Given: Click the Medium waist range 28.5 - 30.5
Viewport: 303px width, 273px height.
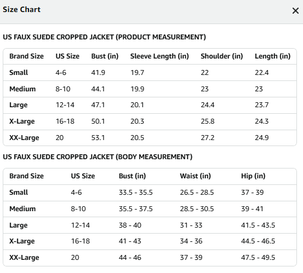Looking at the screenshot, I should point(197,209).
